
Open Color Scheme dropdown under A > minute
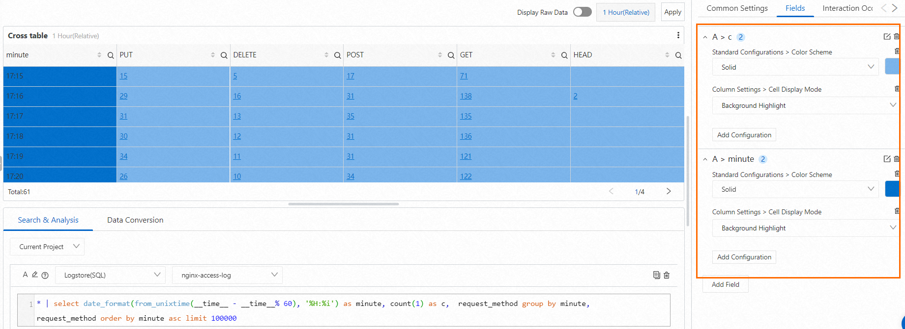(x=795, y=189)
